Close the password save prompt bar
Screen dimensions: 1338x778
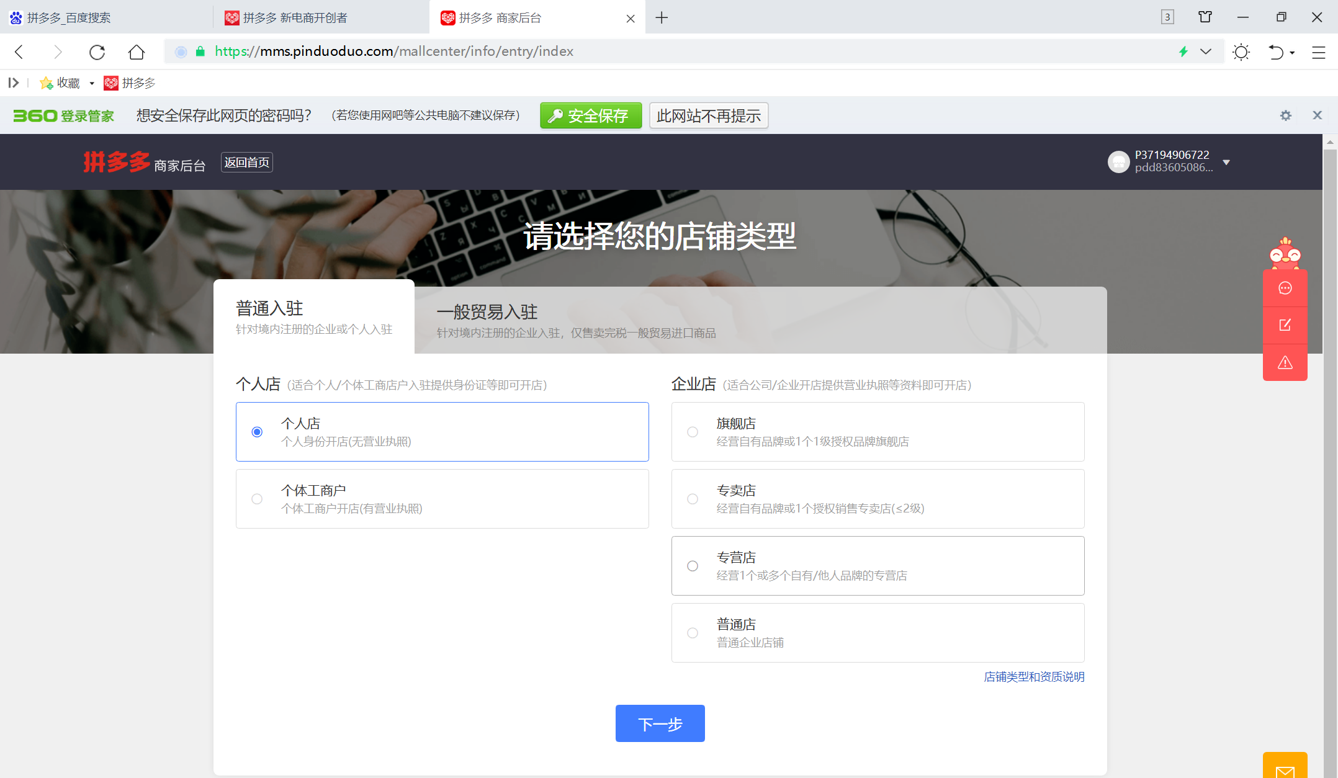(x=1318, y=115)
